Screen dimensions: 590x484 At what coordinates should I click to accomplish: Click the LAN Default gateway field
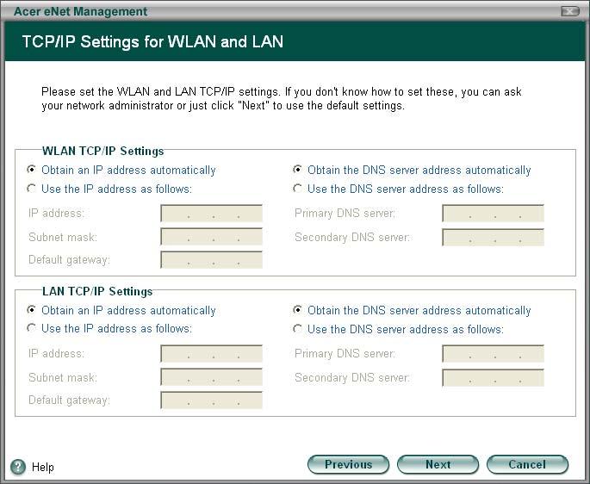point(211,400)
